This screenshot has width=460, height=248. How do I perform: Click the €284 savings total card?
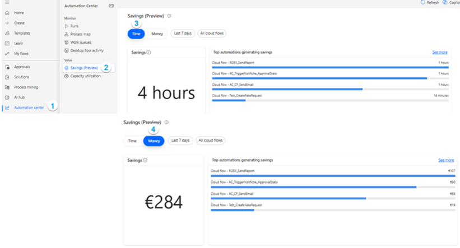point(164,202)
